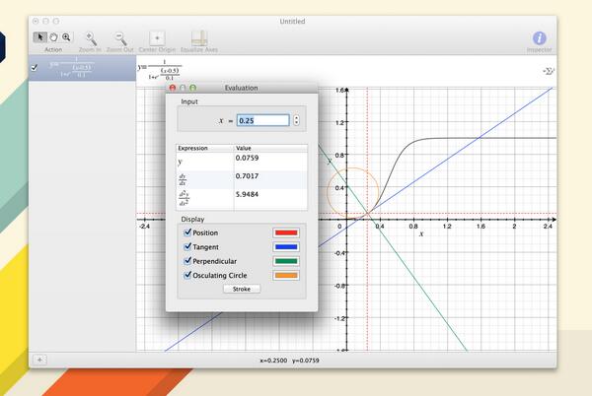Add a new equation with plus button

(39, 360)
